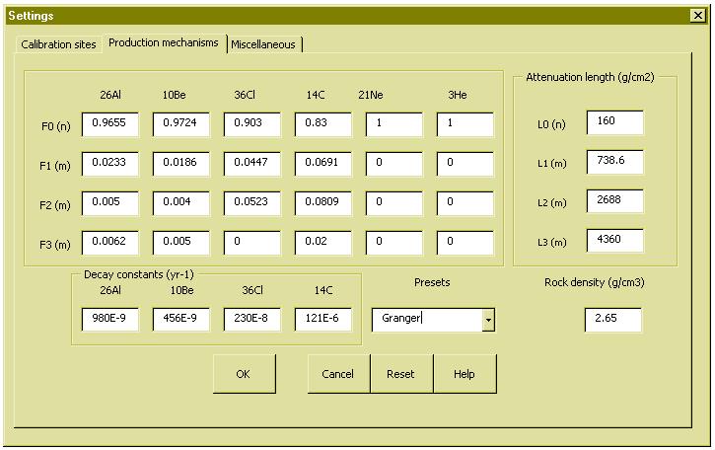This screenshot has width=715, height=450.
Task: Reset the settings with Reset button
Action: click(x=400, y=374)
